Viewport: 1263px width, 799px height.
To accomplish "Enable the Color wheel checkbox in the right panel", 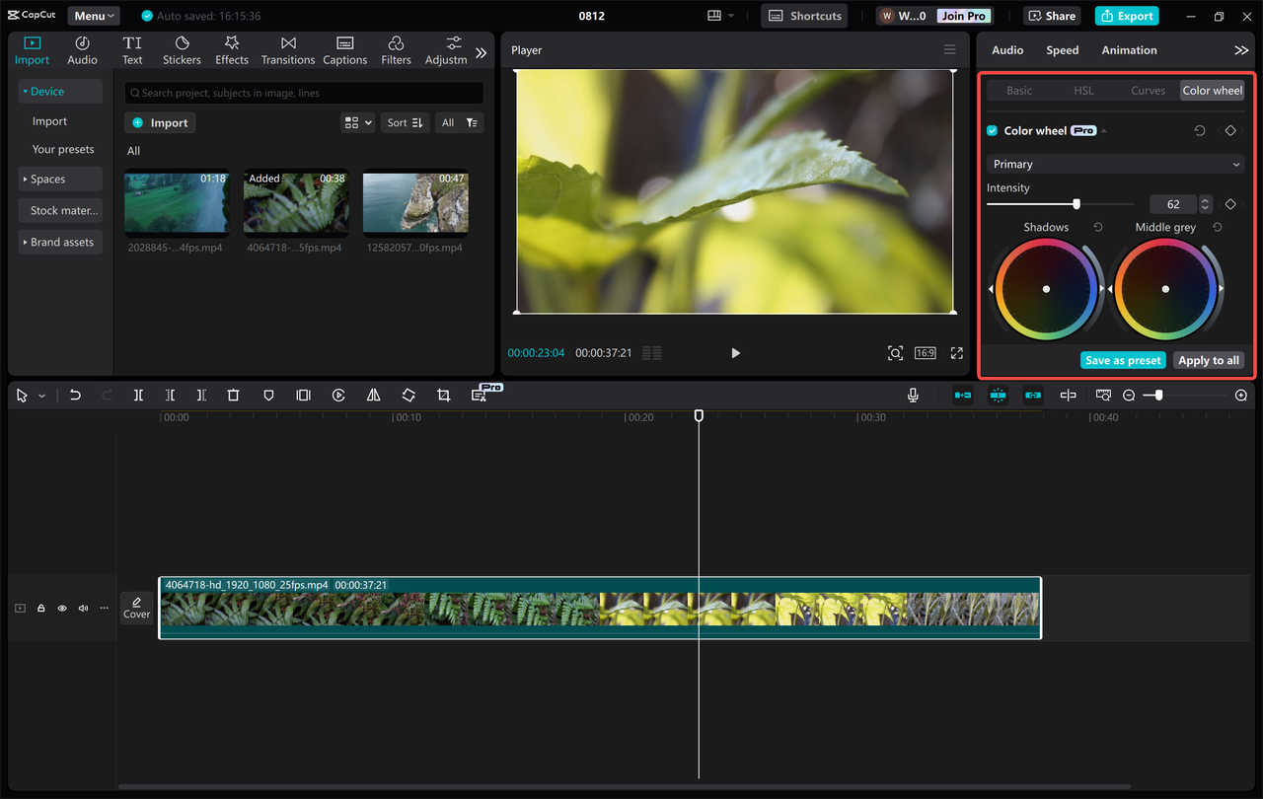I will [x=991, y=129].
